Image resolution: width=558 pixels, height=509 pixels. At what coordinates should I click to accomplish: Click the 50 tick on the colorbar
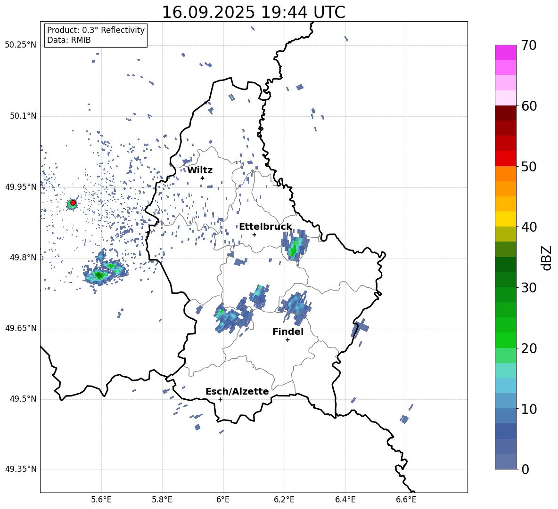[x=529, y=166]
